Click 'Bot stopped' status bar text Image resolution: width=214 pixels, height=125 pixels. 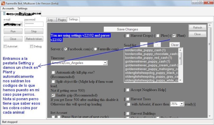(x=10, y=122)
